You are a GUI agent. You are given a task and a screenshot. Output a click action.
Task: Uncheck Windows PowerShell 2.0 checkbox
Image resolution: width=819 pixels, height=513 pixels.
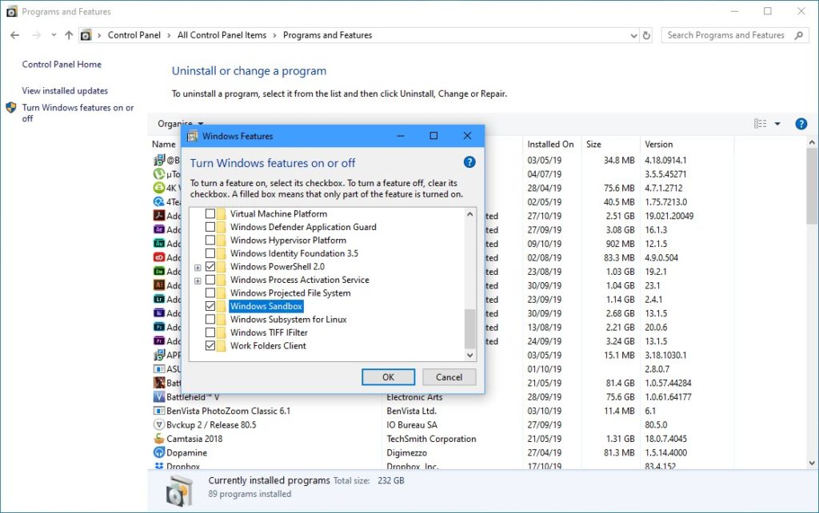pos(210,266)
